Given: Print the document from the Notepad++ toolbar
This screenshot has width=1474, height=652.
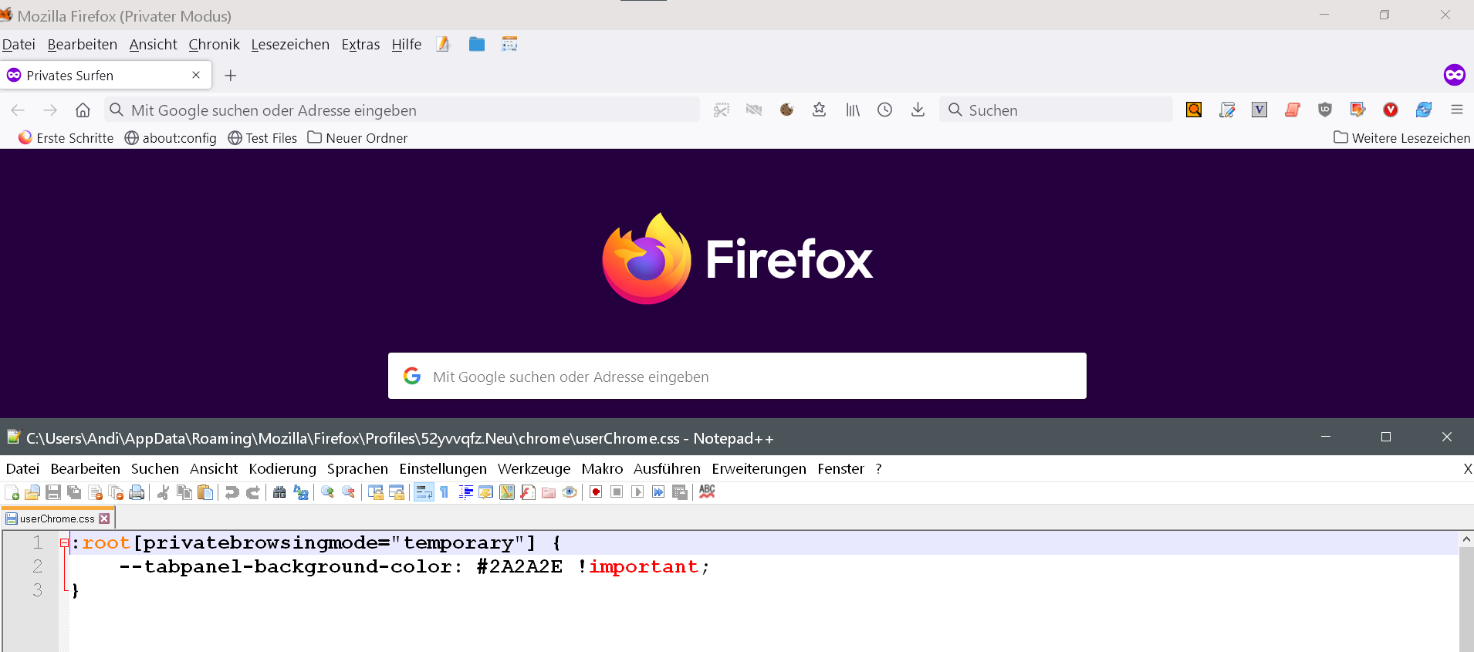Looking at the screenshot, I should 137,492.
